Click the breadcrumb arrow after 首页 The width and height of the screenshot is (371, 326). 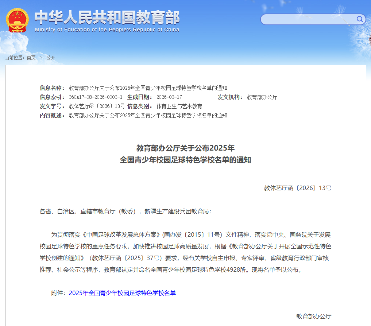click(x=41, y=58)
